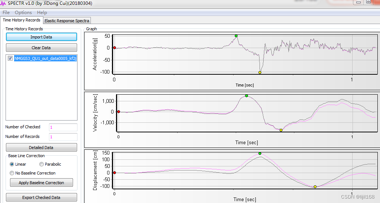This screenshot has width=380, height=203.
Task: Click green peak marker on Acceleration graph
Action: point(236,36)
